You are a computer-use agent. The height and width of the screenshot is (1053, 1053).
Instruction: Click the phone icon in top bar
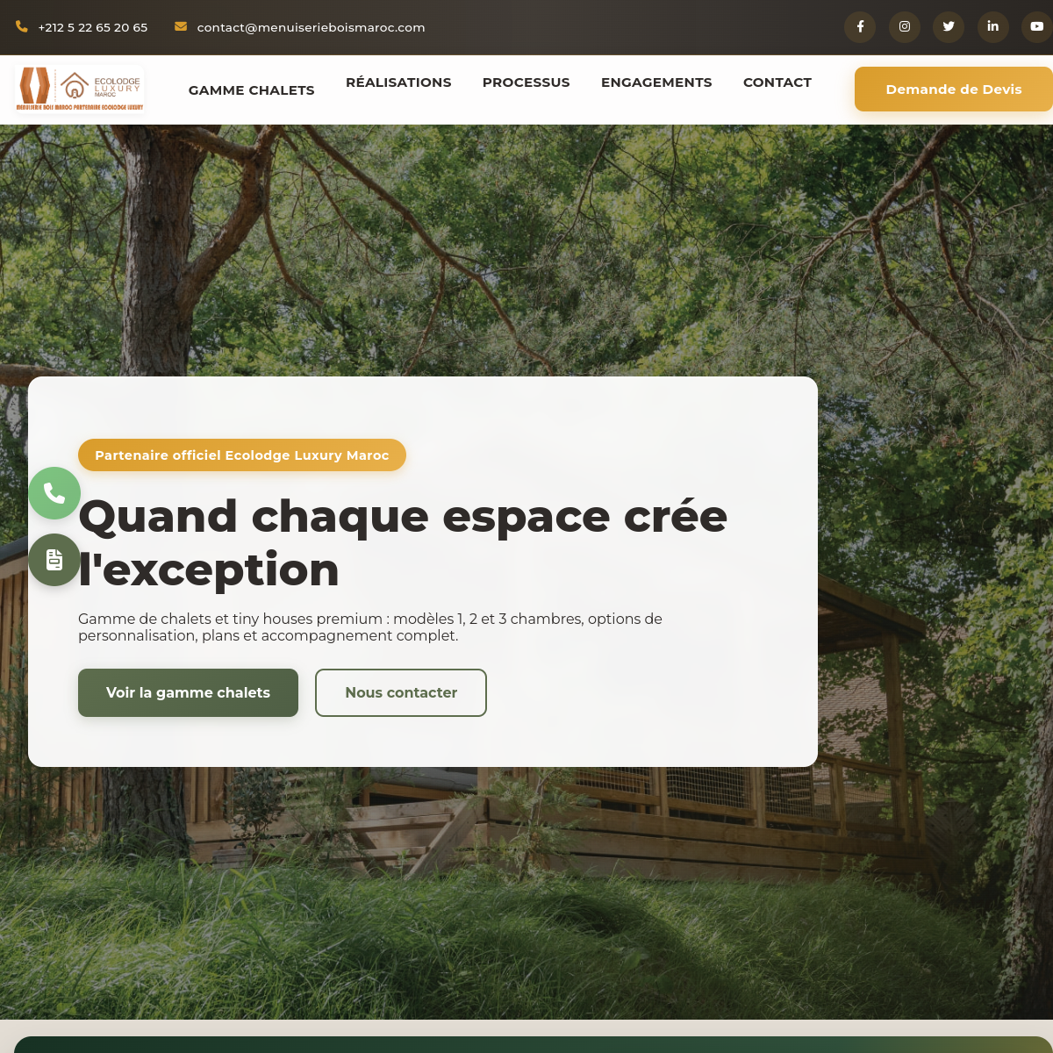tap(22, 26)
